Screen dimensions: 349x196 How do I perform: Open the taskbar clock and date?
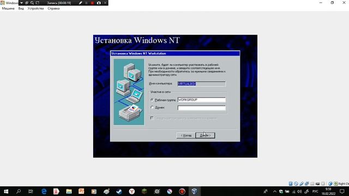click(x=328, y=191)
